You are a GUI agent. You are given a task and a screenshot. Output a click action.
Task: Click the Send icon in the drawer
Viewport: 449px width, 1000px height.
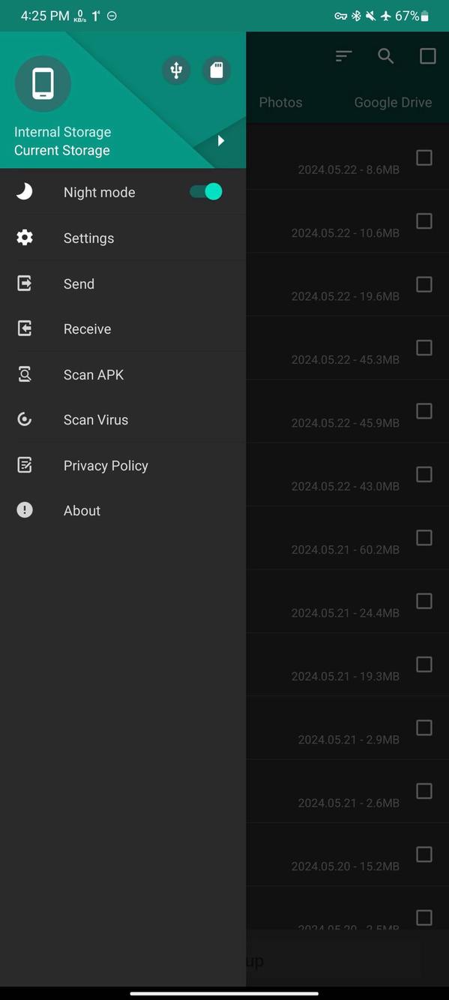[24, 284]
